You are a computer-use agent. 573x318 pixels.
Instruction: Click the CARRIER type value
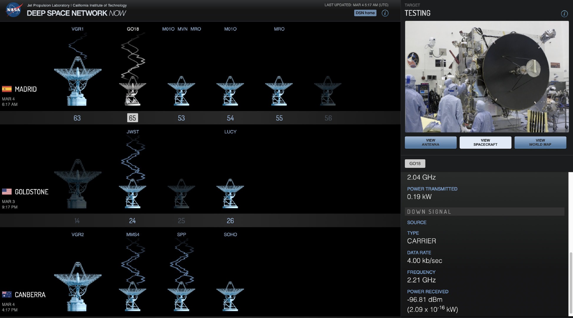(x=421, y=241)
